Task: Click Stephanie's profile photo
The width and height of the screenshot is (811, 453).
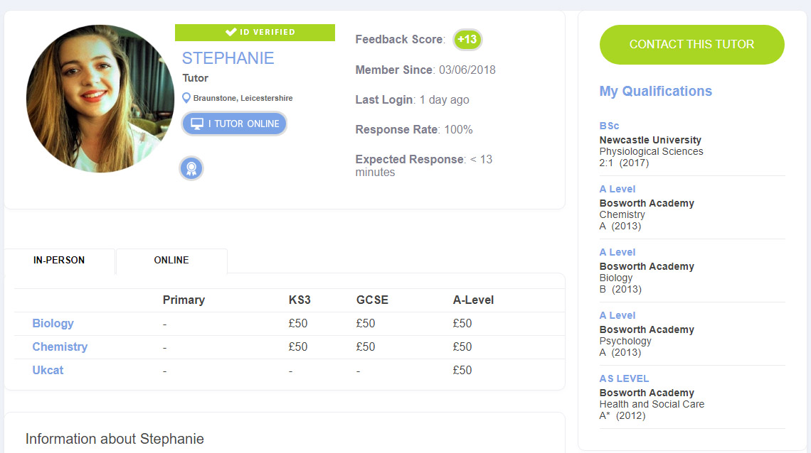Action: [100, 99]
